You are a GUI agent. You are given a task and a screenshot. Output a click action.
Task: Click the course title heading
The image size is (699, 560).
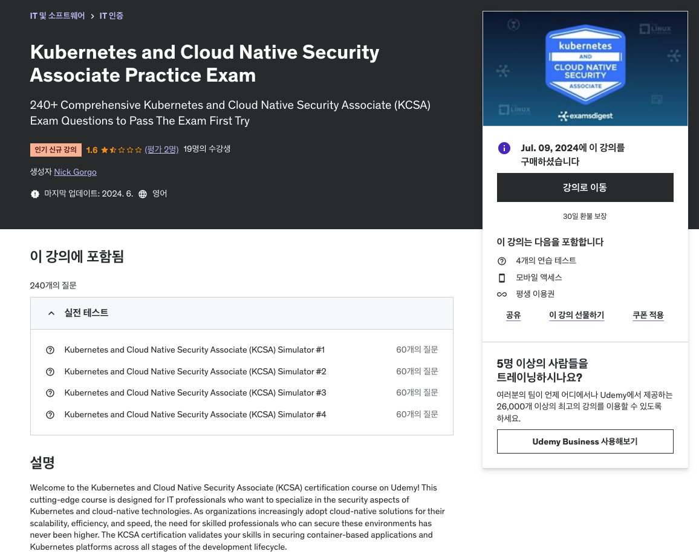point(204,63)
